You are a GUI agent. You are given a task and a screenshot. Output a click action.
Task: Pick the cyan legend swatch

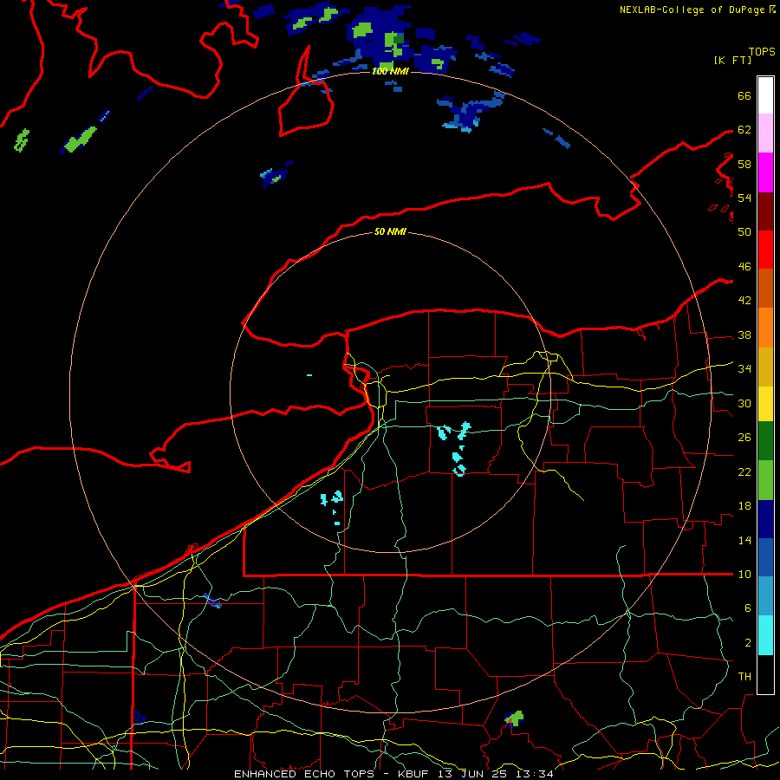[x=765, y=635]
